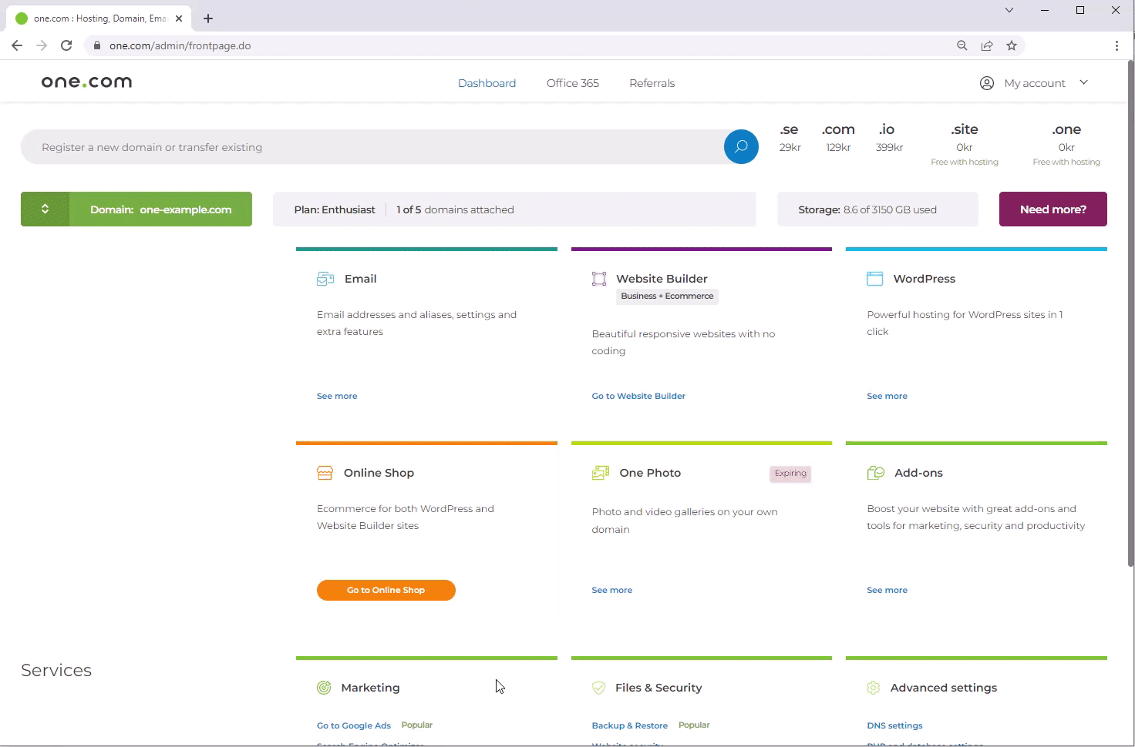Click the Marketing target icon

pos(324,688)
